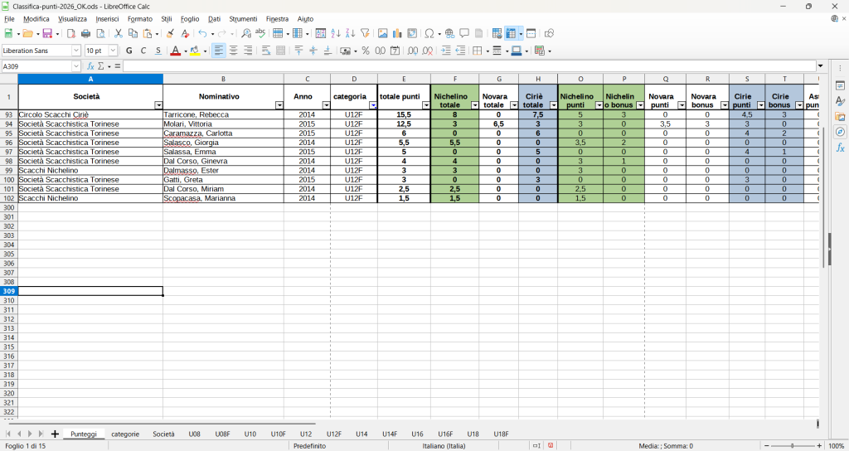Open the Function Wizard fx icon
The image size is (849, 451).
click(90, 66)
